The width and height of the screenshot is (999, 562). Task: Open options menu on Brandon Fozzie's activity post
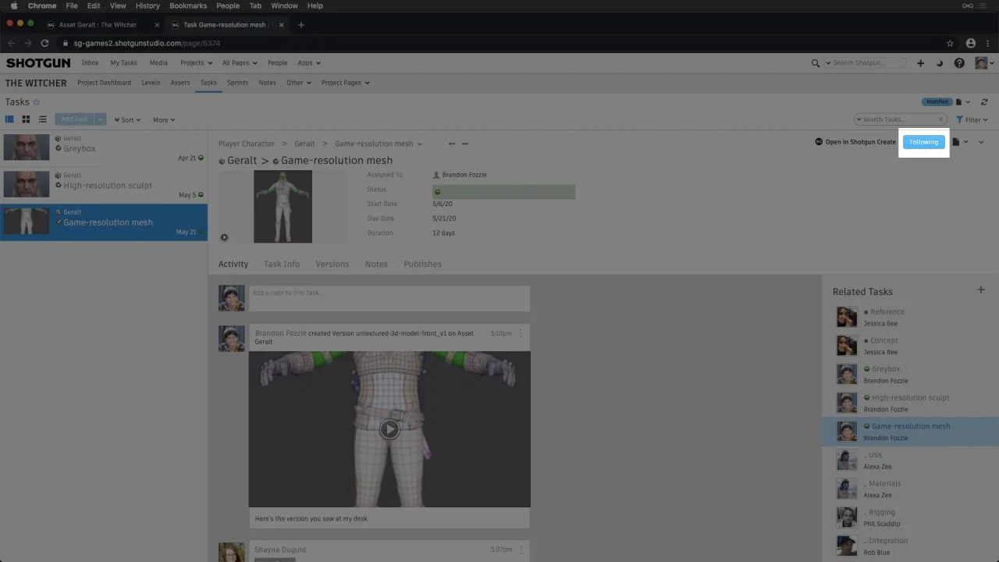pyautogui.click(x=521, y=333)
